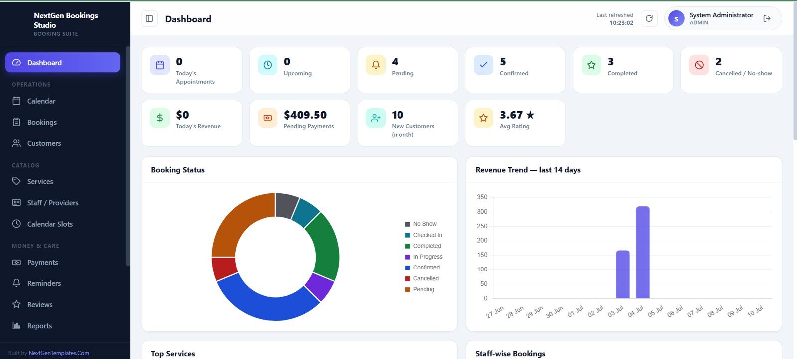Click the Services tag icon in sidebar
Screen dimensions: 797x359
tap(16, 181)
